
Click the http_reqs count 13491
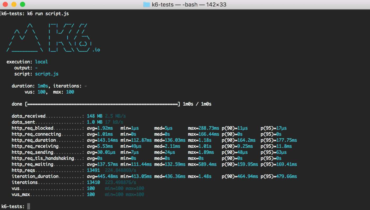point(93,170)
